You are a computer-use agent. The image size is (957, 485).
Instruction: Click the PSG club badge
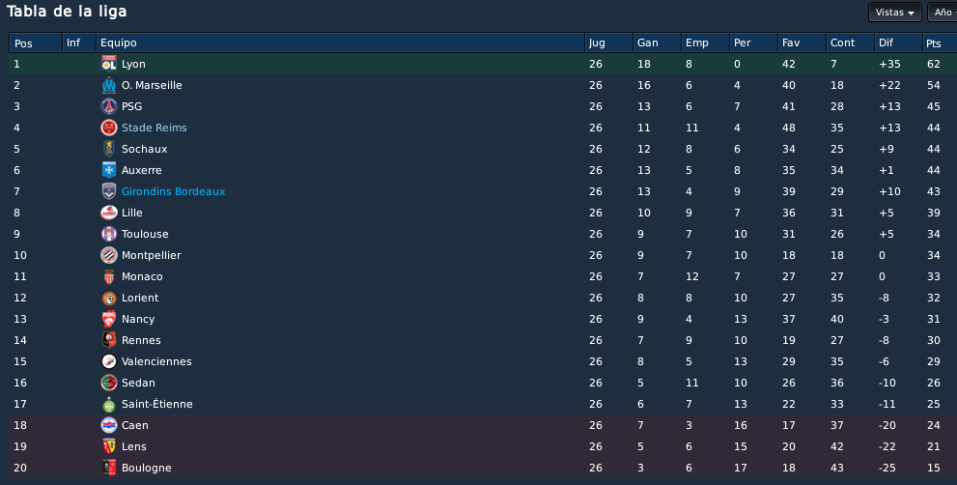point(108,106)
